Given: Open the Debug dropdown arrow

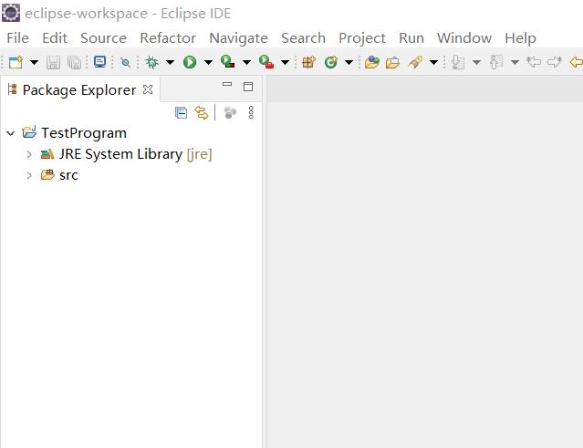Looking at the screenshot, I should pyautogui.click(x=170, y=62).
